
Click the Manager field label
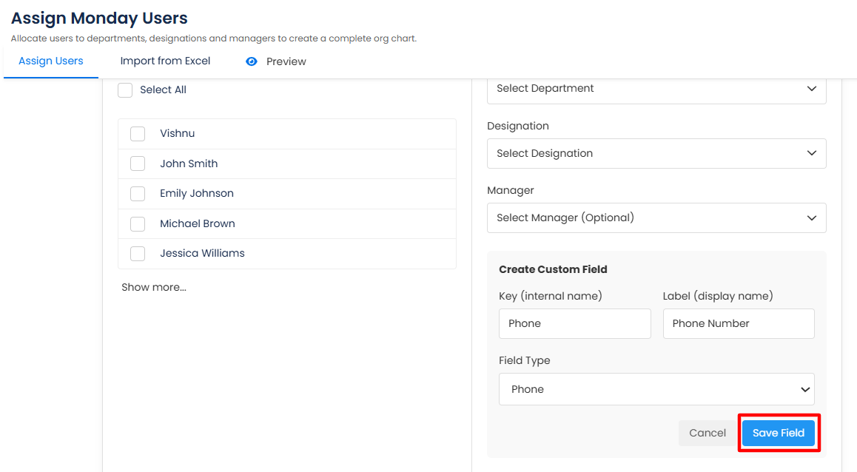point(511,191)
